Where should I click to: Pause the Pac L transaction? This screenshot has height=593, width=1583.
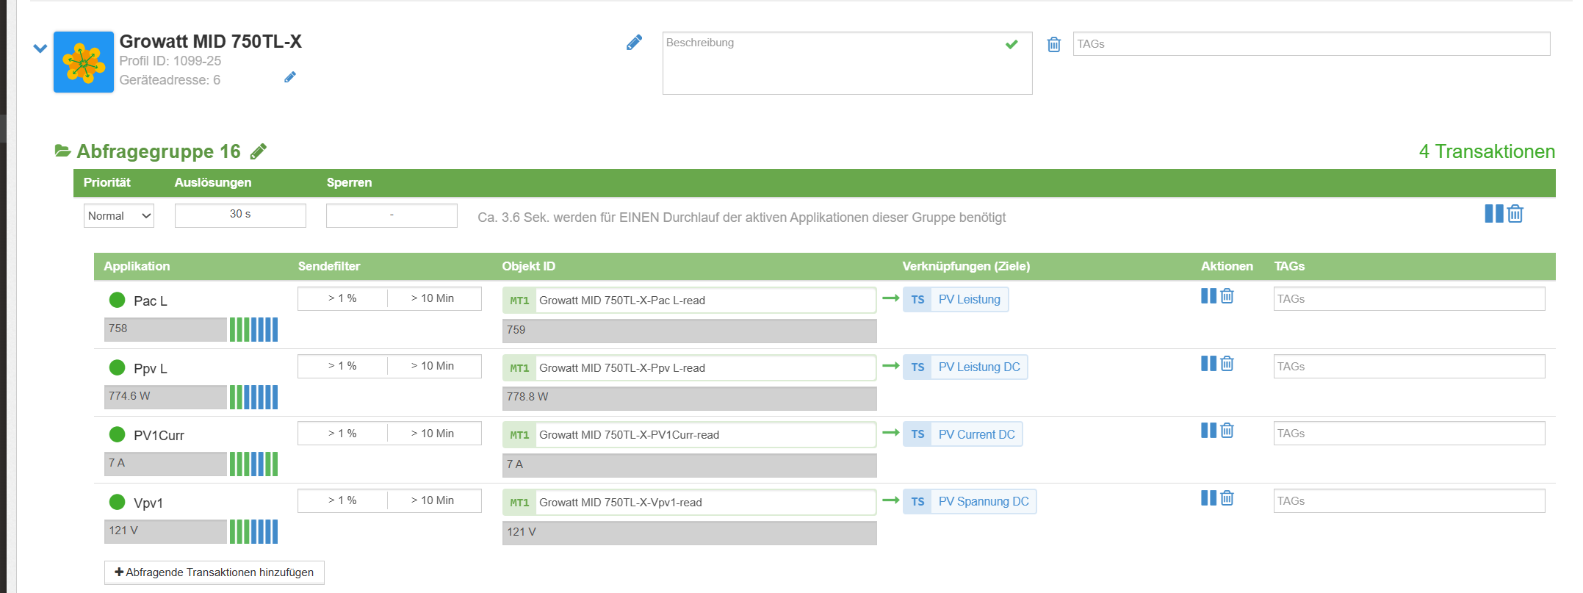(1208, 295)
